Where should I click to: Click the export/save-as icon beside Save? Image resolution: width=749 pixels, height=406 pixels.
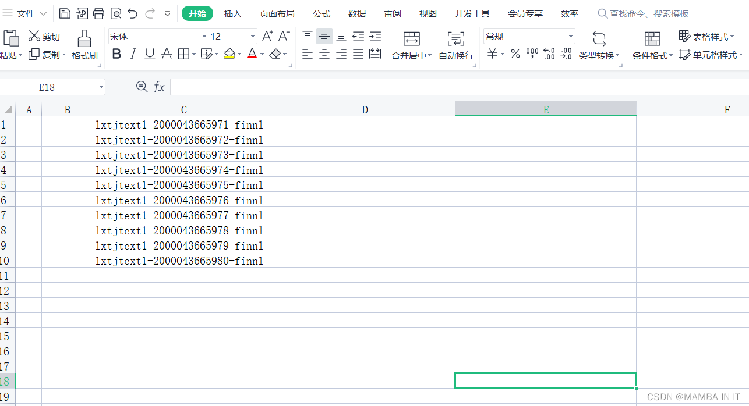[82, 13]
